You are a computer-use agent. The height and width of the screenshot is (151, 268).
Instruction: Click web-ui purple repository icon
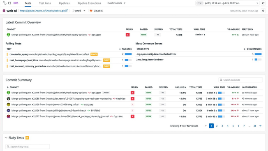(4, 11)
